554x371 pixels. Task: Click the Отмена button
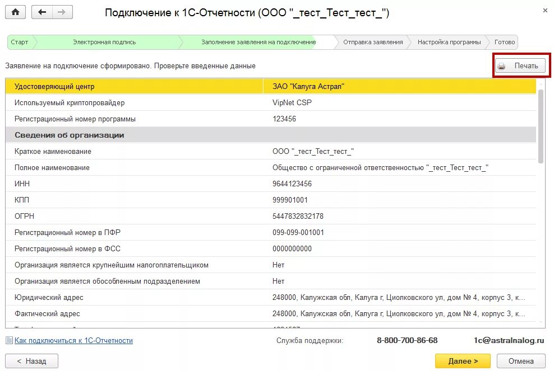523,361
